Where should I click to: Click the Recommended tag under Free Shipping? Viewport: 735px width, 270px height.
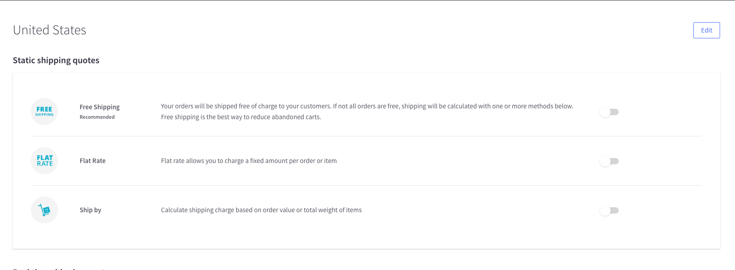[x=97, y=117]
